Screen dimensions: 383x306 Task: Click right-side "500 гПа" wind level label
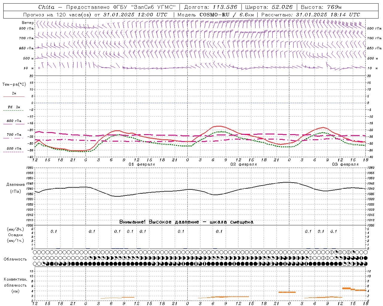374,28
